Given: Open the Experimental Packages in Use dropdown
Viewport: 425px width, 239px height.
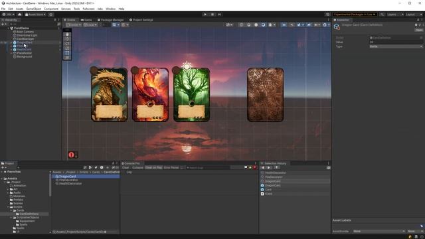Looking at the screenshot, I should click(x=354, y=15).
